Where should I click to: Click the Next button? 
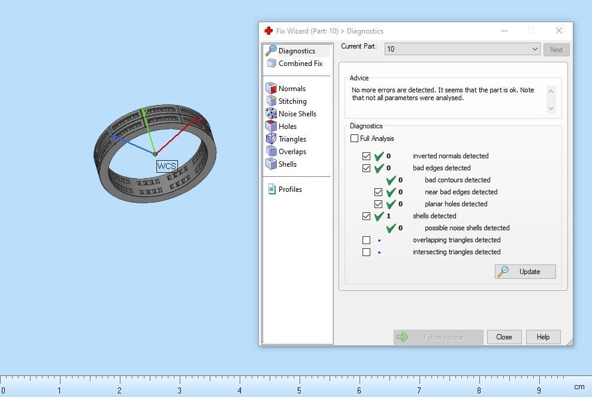pyautogui.click(x=556, y=50)
